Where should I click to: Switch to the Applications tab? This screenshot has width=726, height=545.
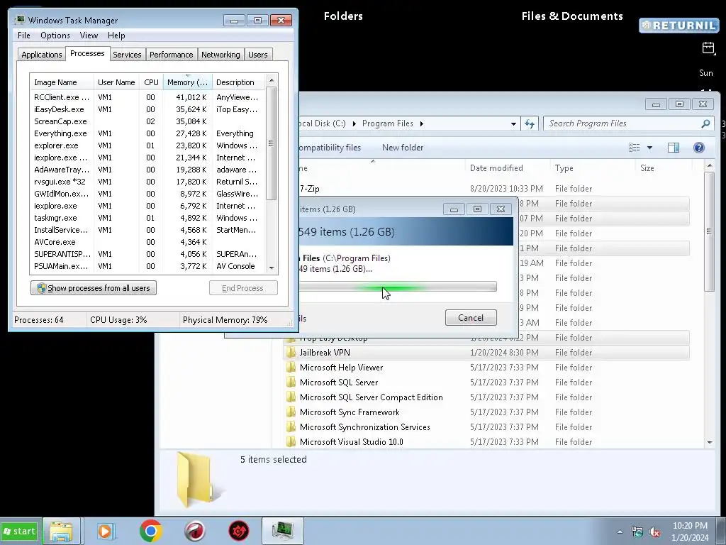pyautogui.click(x=42, y=55)
